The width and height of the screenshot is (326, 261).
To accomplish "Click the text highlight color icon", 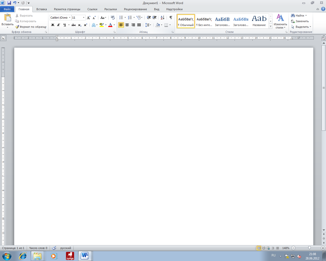I will pyautogui.click(x=102, y=25).
